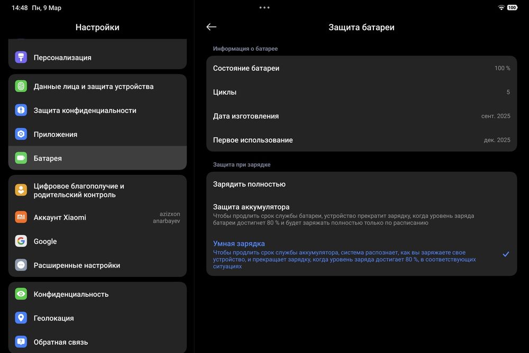The image size is (529, 353).
Task: Tap Дата изготовления row
Action: tap(362, 116)
